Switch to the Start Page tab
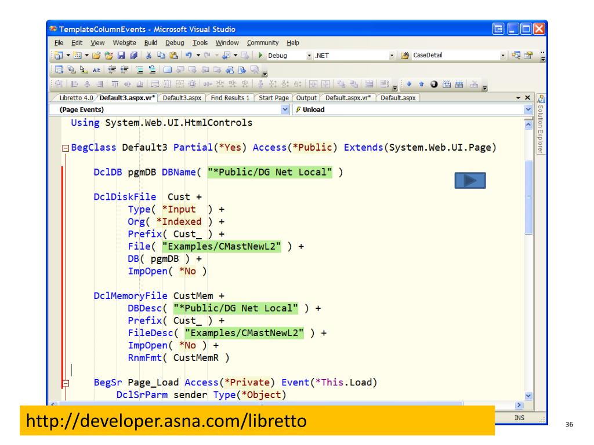 [x=274, y=97]
